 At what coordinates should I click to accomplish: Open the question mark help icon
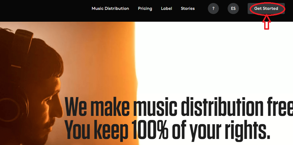tap(213, 9)
